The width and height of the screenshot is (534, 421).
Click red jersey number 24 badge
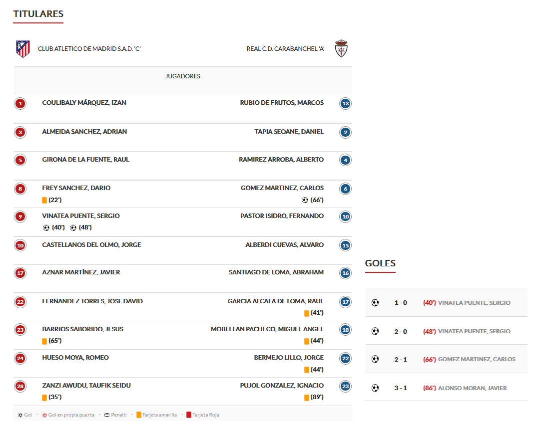click(x=20, y=359)
